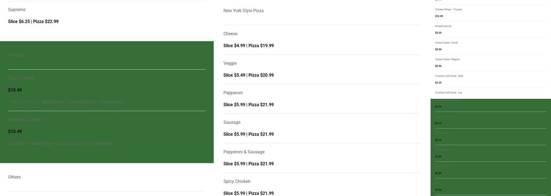Select the Combos section heading
Screen dimensions: 551x196
coord(16,55)
